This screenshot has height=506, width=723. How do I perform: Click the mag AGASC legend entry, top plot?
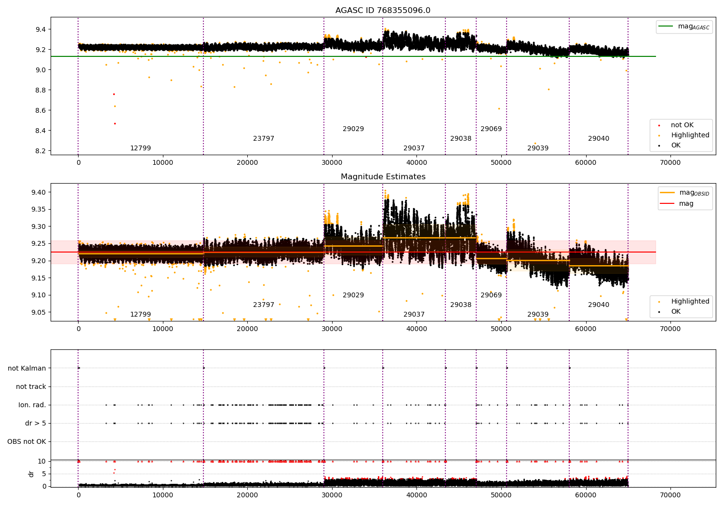tap(684, 27)
